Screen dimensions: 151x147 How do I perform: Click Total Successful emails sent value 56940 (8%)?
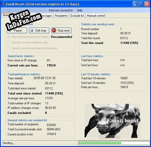click(53, 129)
